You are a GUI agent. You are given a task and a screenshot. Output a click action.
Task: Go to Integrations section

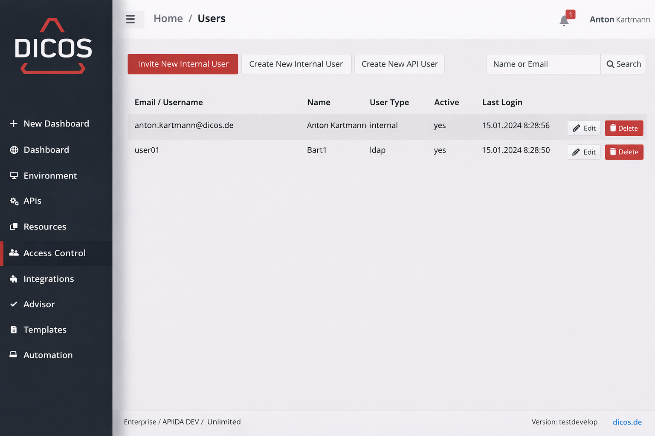click(49, 279)
